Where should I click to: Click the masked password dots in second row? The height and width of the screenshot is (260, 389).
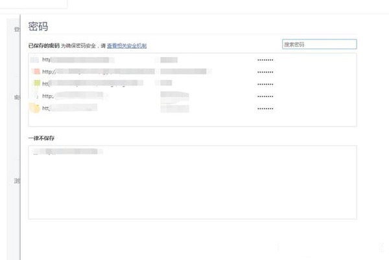(x=265, y=72)
